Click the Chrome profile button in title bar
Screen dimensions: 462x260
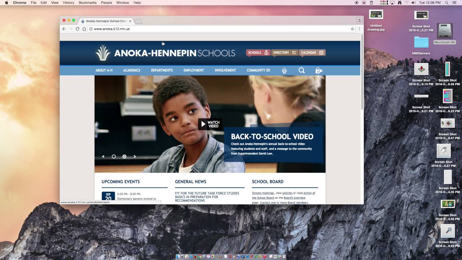(359, 20)
